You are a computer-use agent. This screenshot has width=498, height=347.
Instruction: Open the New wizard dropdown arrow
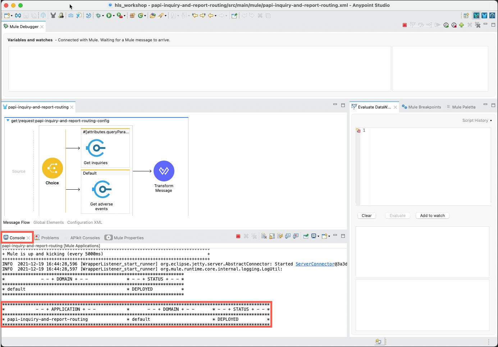click(x=12, y=16)
